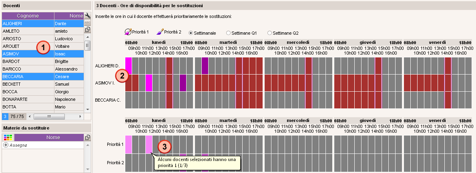Image resolution: width=476 pixels, height=173 pixels.
Task: Select the BONAPARTE row
Action: point(43,99)
